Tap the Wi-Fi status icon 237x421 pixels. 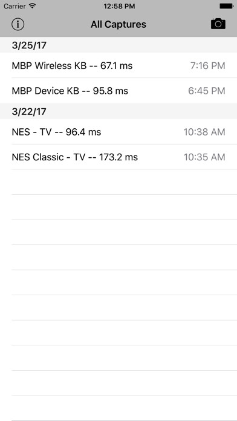click(33, 6)
